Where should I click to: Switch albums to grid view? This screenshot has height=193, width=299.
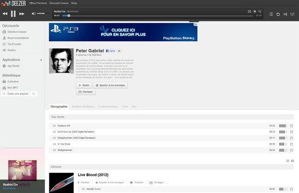(292, 161)
